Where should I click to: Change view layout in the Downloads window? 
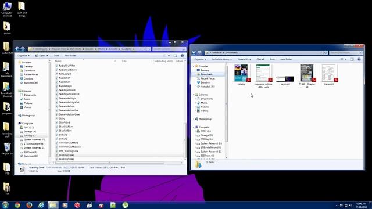click(x=342, y=59)
